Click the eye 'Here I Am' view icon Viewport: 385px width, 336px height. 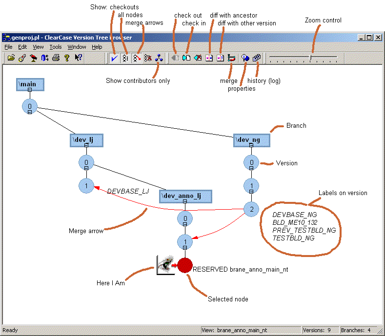point(166,265)
